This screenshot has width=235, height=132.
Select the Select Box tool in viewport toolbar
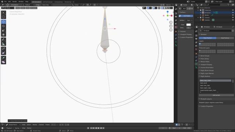point(3,13)
